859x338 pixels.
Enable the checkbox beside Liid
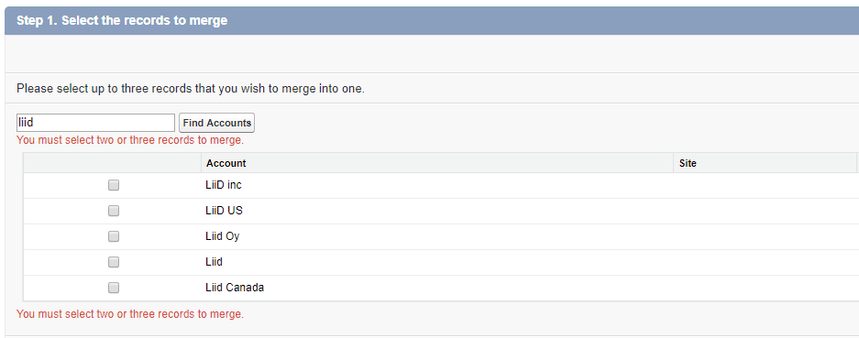pos(114,262)
